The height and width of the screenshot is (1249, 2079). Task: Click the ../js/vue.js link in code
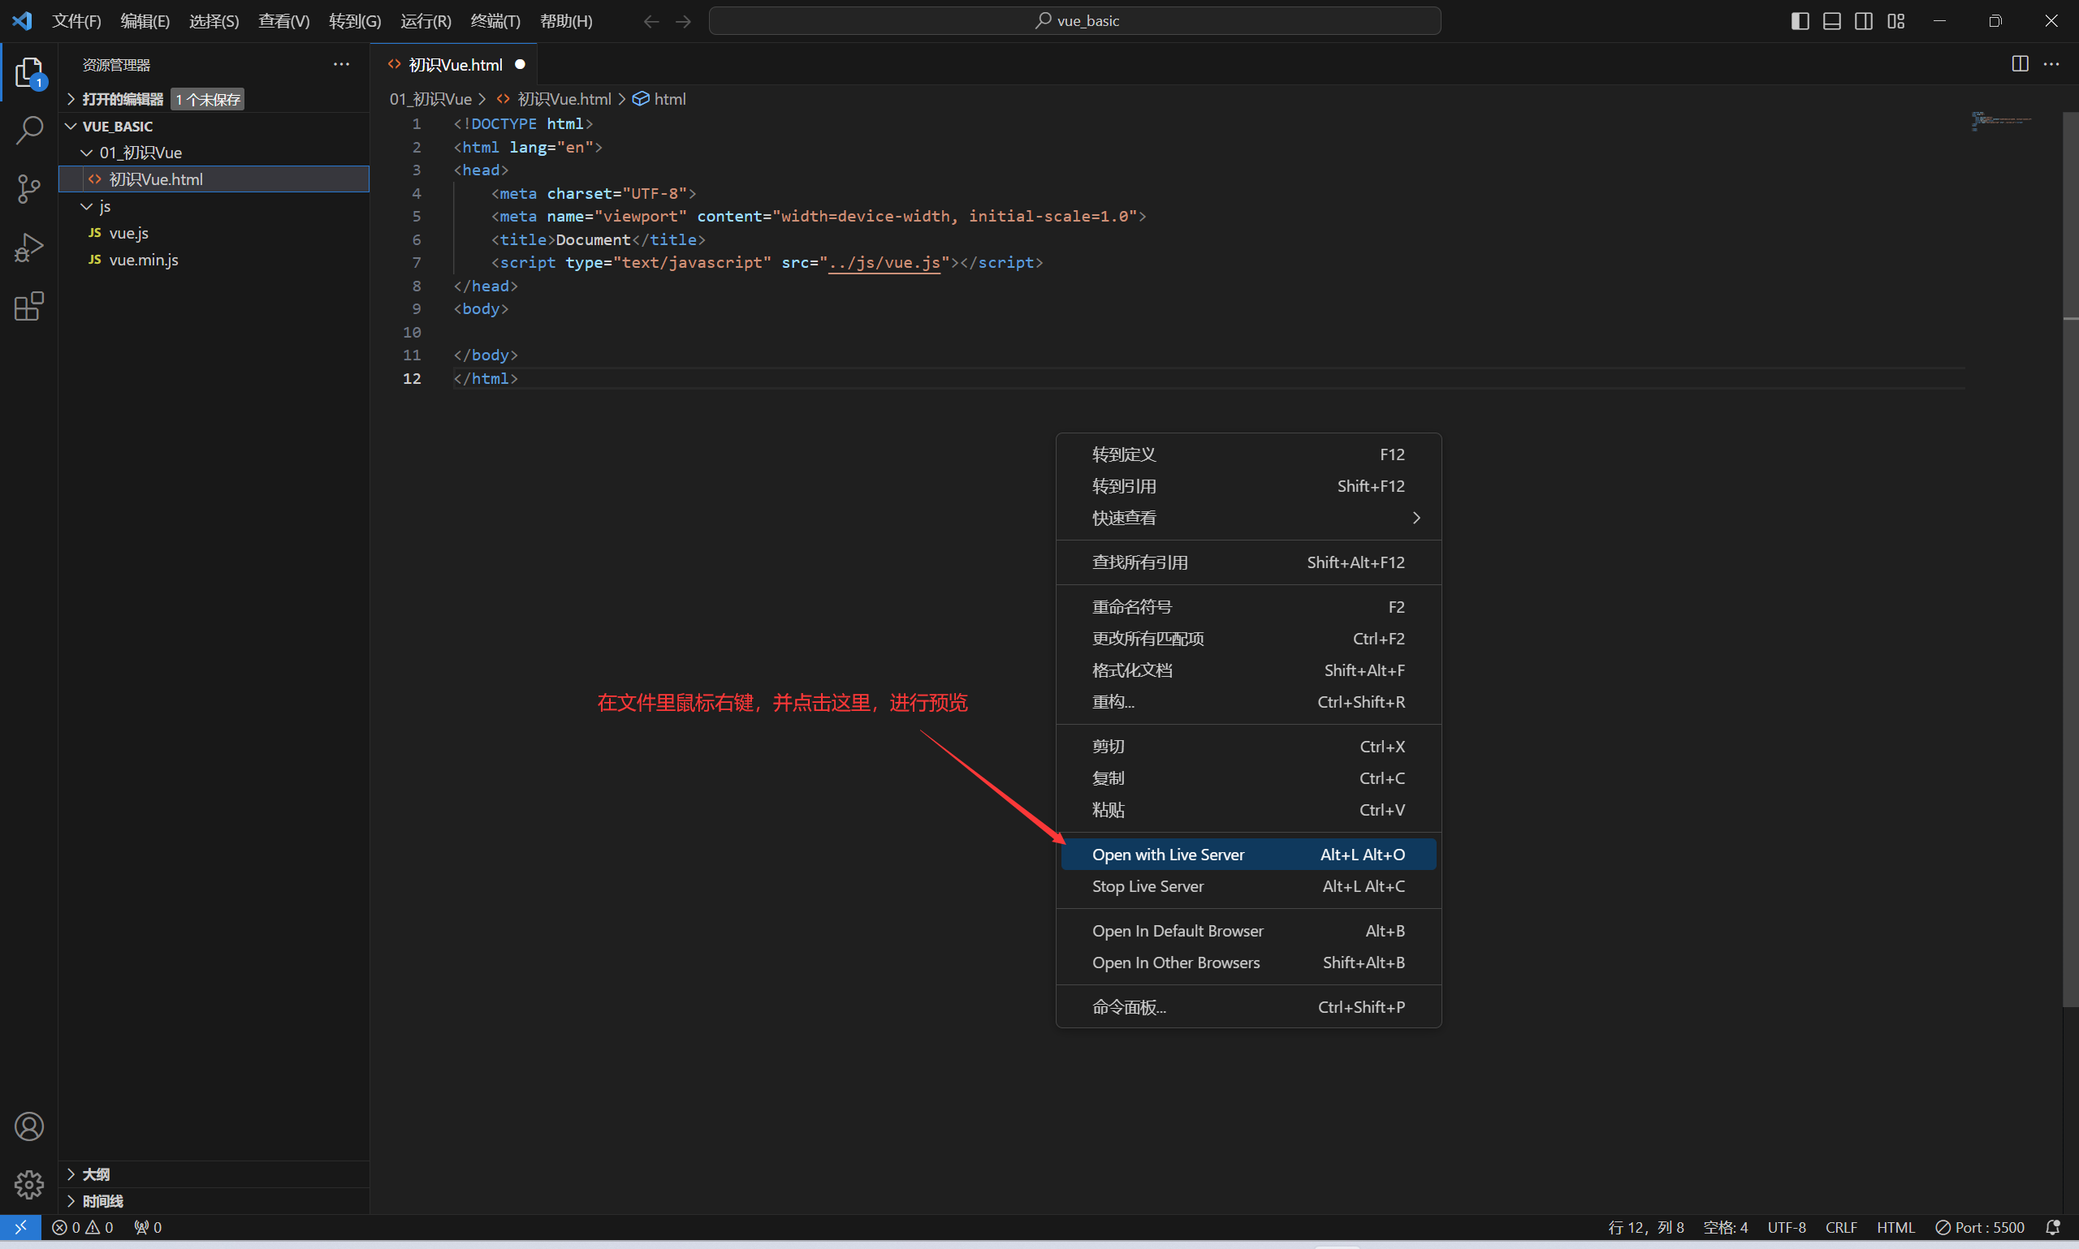[x=884, y=263]
